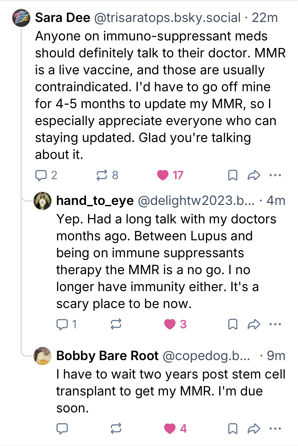The image size is (298, 446).
Task: Toggle like on hand_to_eye's comment
Action: (x=170, y=324)
